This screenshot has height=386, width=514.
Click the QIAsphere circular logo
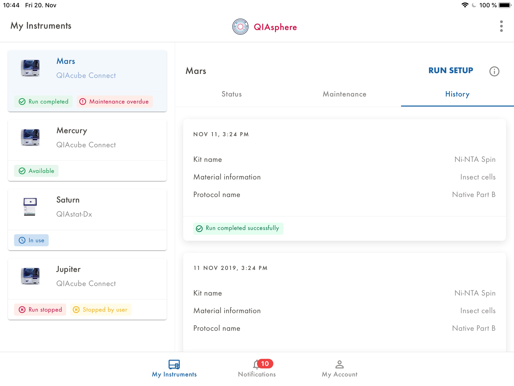click(x=240, y=27)
